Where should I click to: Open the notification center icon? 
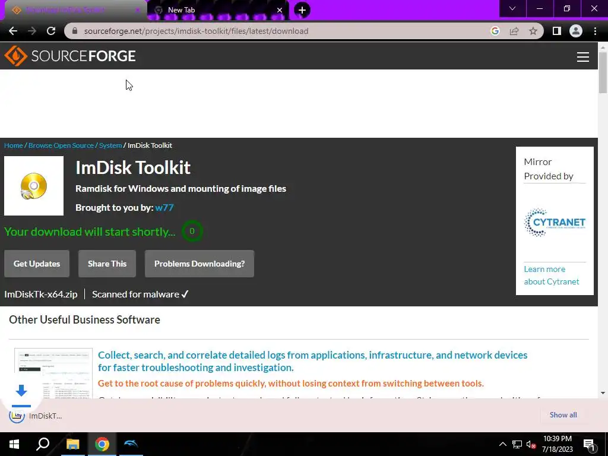pos(590,445)
